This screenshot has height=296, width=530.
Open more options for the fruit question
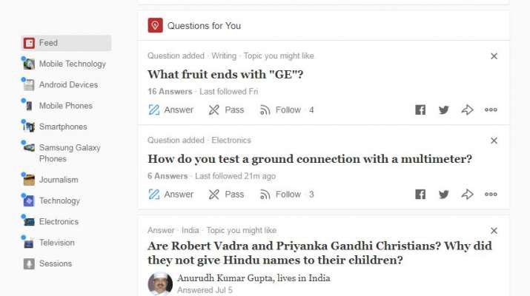pyautogui.click(x=491, y=110)
